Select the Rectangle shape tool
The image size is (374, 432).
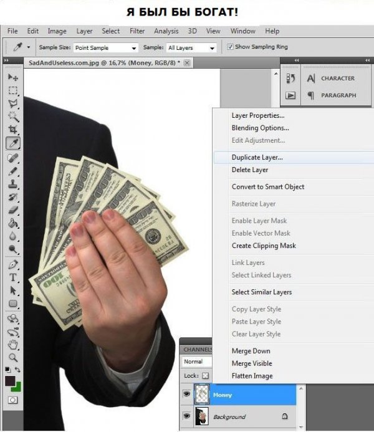[x=12, y=304]
